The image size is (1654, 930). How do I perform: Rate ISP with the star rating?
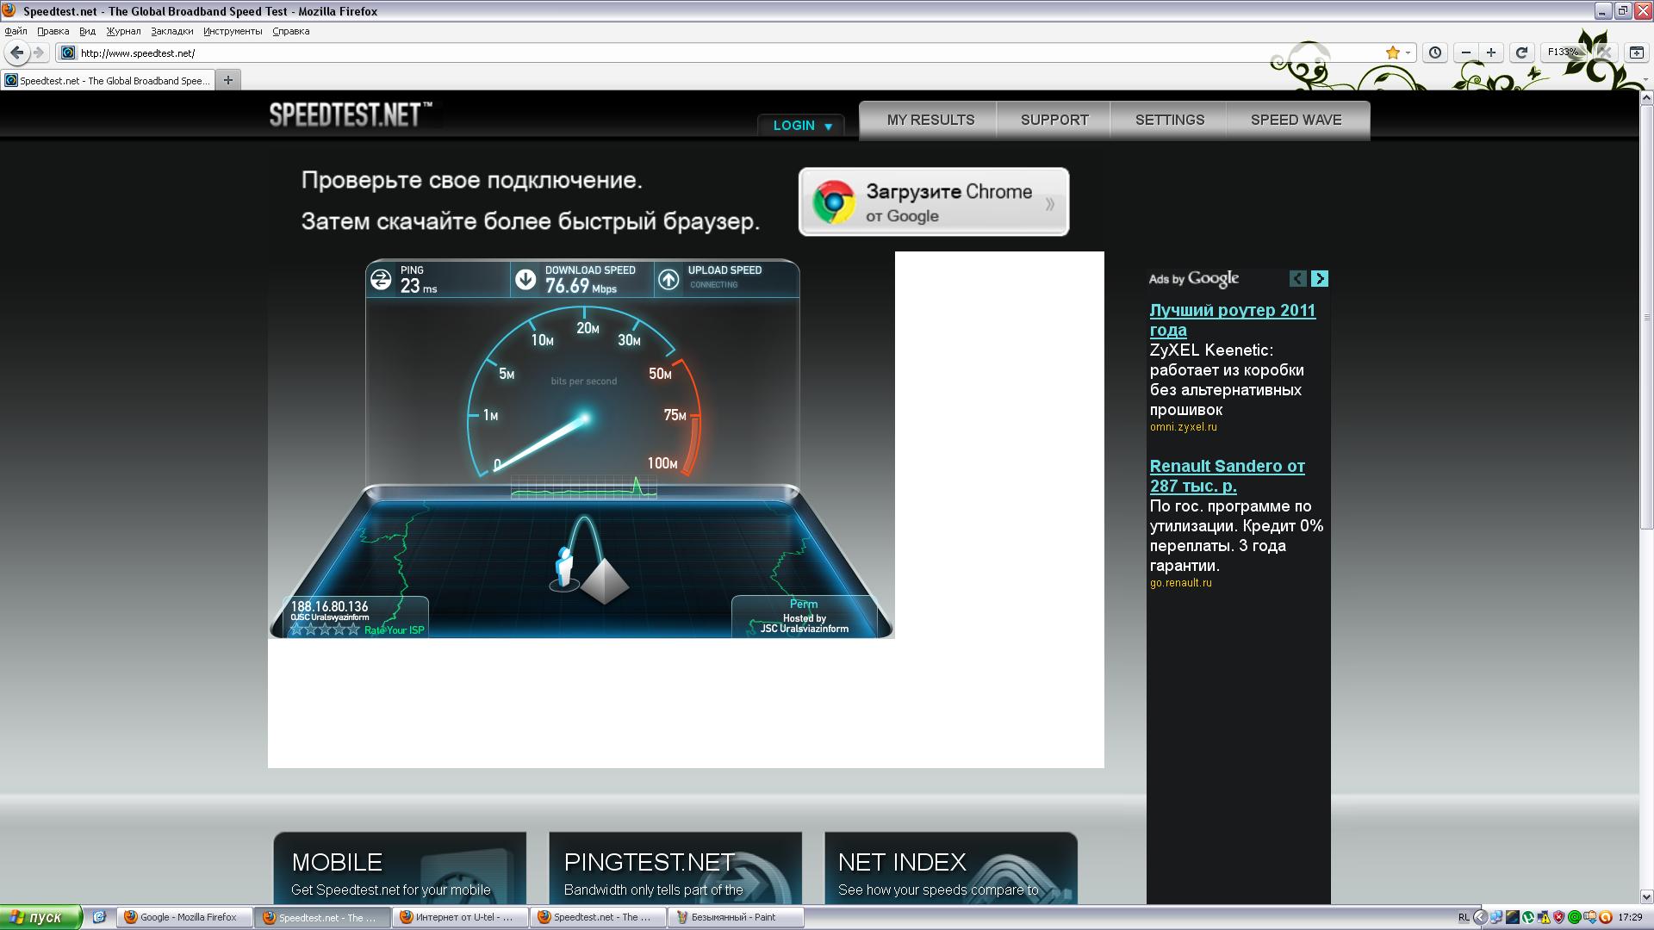pyautogui.click(x=324, y=629)
